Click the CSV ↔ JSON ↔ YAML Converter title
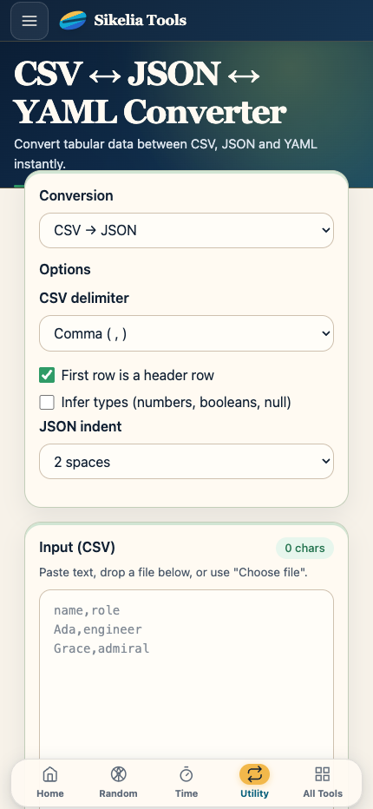Image resolution: width=373 pixels, height=809 pixels. pos(149,93)
